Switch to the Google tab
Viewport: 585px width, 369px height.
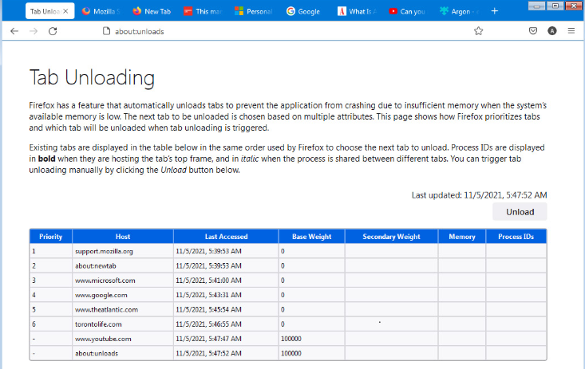[x=304, y=11]
